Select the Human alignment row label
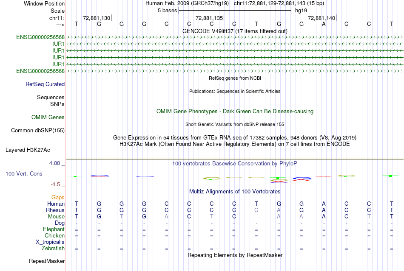404x271 pixels. 56,204
